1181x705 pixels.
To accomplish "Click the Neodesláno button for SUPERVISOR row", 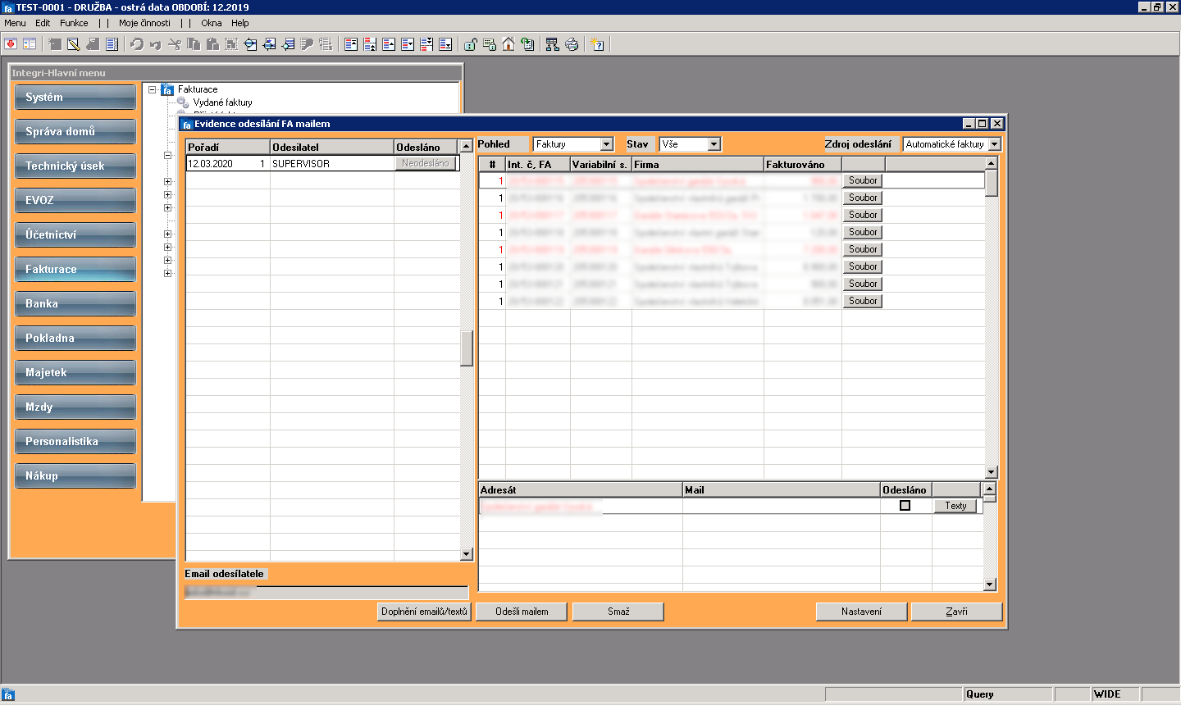I will (425, 164).
